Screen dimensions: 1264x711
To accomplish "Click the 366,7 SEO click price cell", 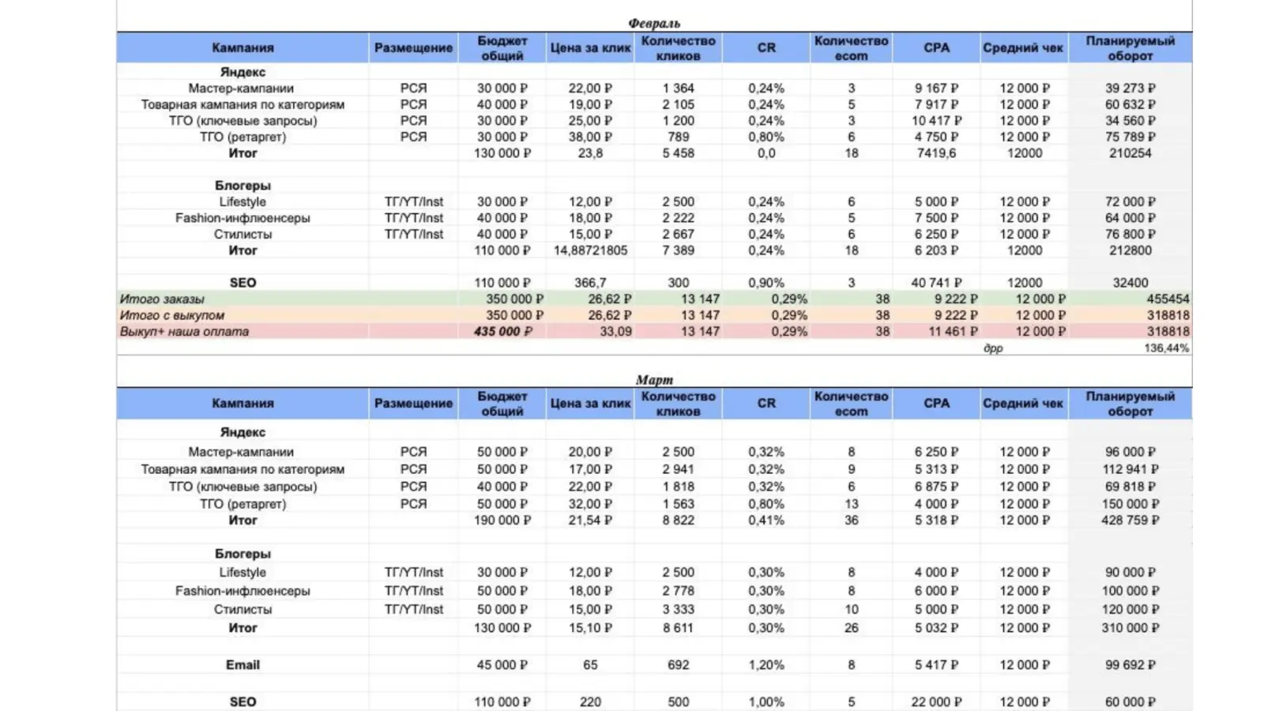I will (590, 282).
